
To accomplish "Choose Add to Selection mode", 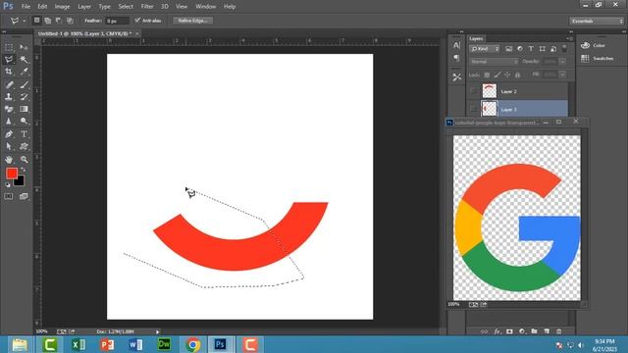I will click(48, 21).
